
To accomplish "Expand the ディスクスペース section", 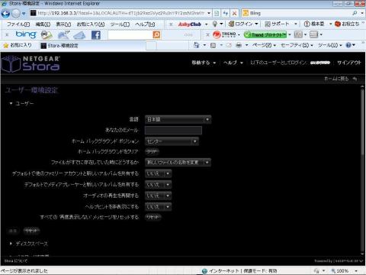I will click(x=28, y=244).
